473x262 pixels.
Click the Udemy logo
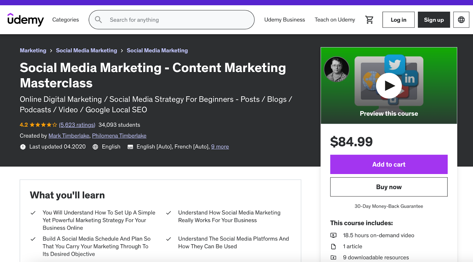click(25, 20)
